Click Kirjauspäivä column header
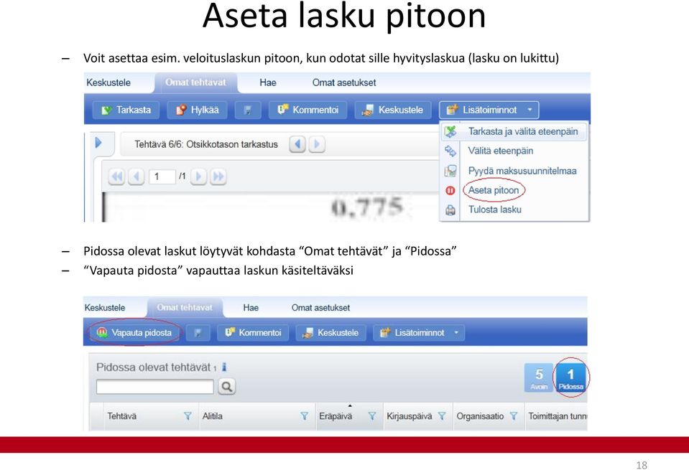This screenshot has width=689, height=470. (409, 416)
